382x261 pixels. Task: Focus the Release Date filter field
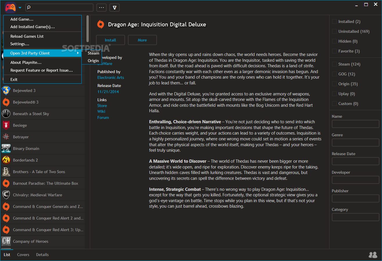point(356,161)
